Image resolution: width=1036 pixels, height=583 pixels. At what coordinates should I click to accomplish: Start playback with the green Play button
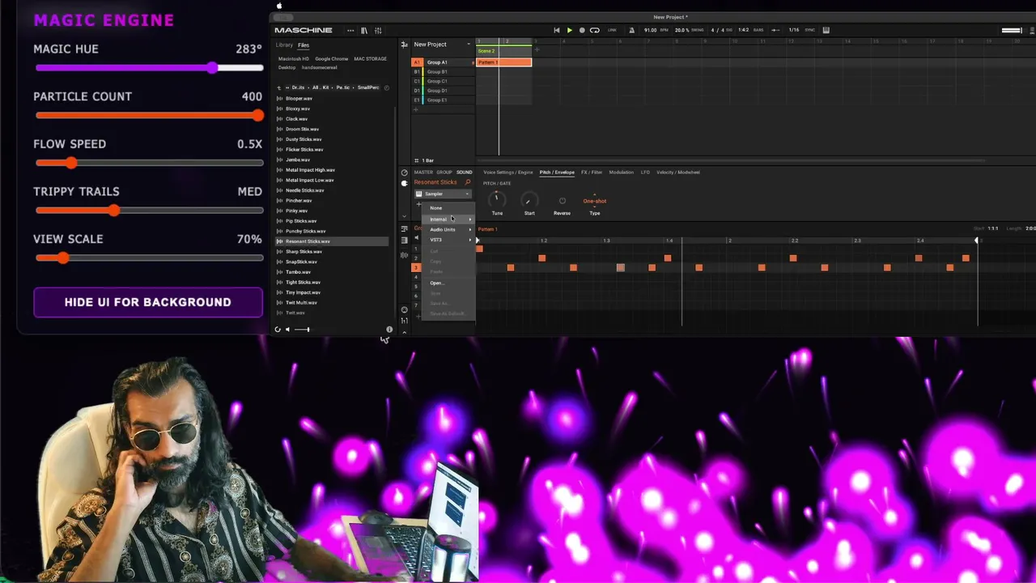[569, 30]
